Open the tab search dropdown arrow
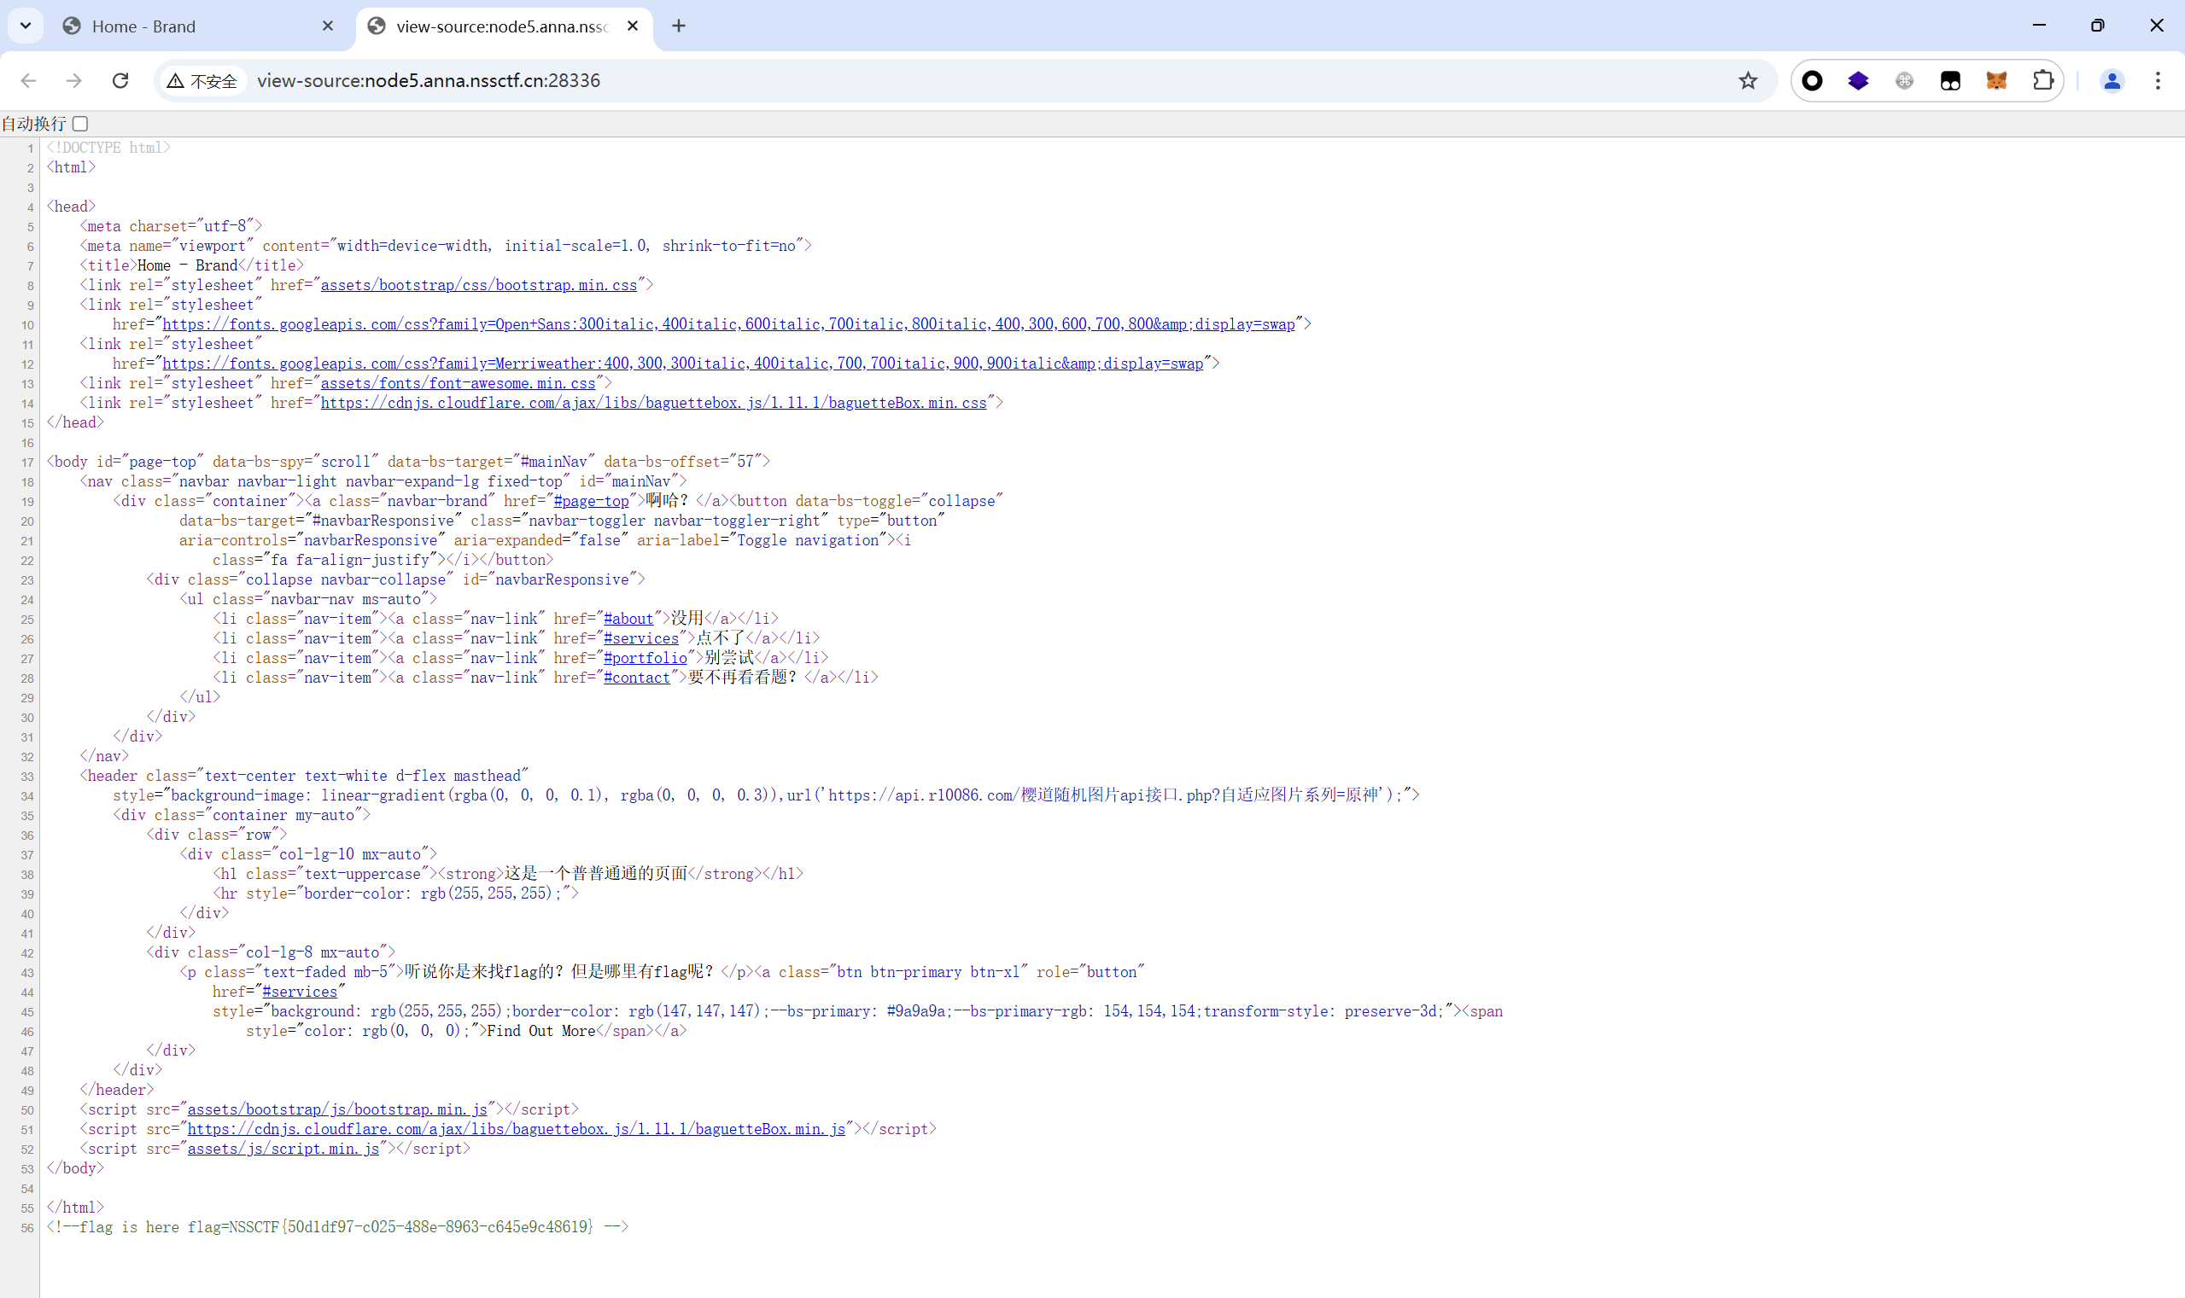2185x1298 pixels. (x=26, y=26)
